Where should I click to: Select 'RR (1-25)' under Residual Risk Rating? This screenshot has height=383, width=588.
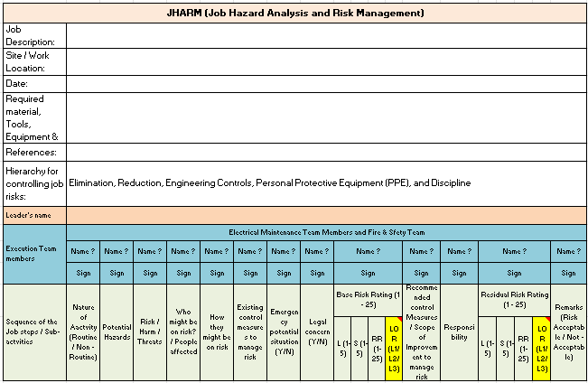[523, 349]
